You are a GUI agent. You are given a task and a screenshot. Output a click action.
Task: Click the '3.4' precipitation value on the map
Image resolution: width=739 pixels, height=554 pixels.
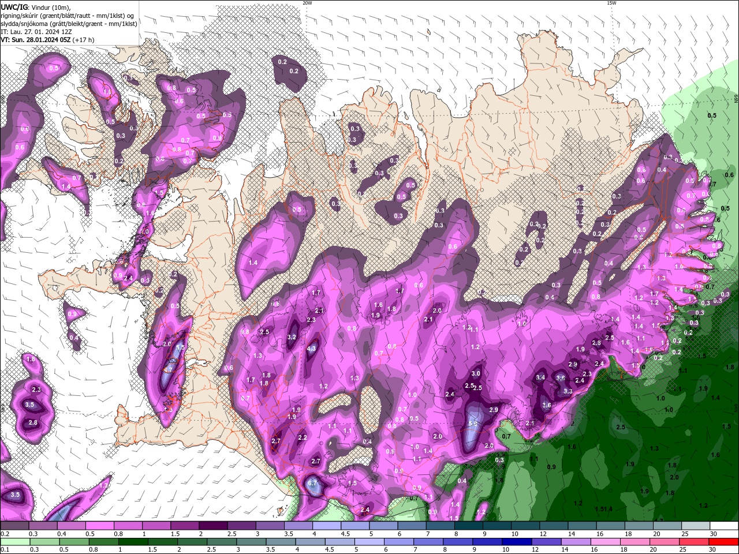(x=540, y=377)
